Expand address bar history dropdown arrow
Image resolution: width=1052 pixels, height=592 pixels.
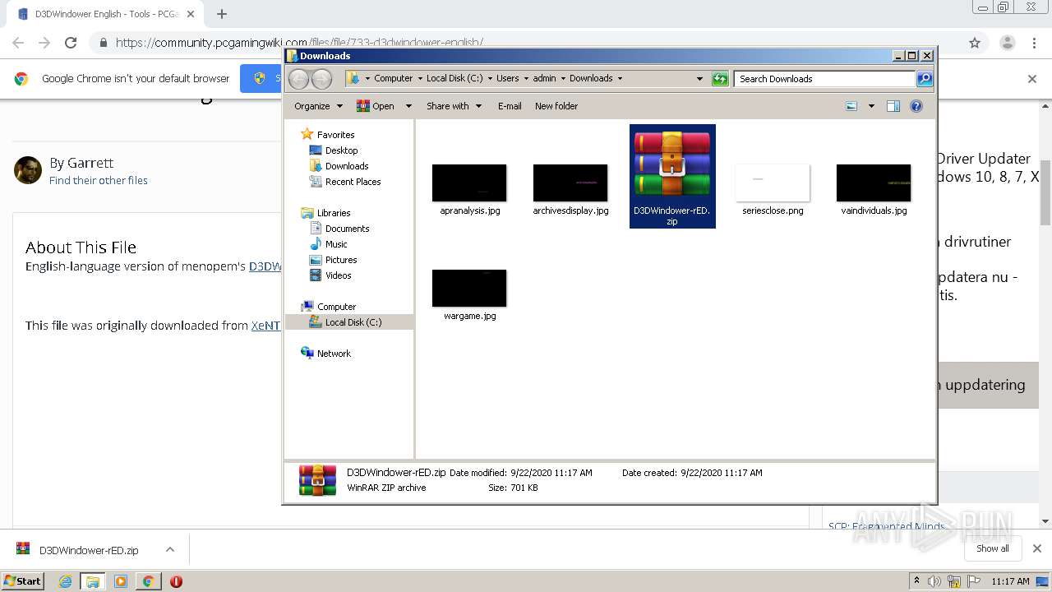pos(699,79)
